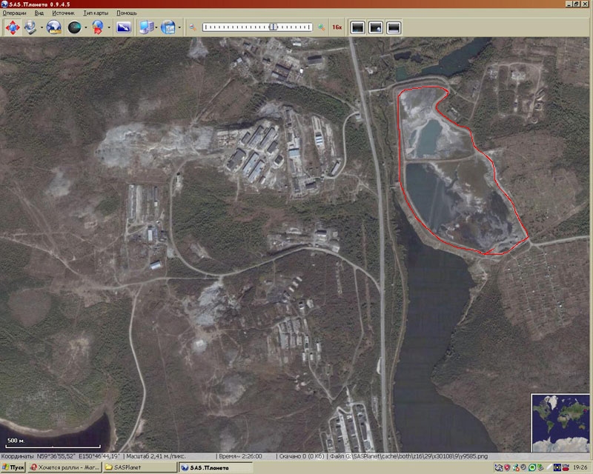This screenshot has width=593, height=474.
Task: Expand dropdown arrow beside dark globe icon
Action: click(86, 27)
